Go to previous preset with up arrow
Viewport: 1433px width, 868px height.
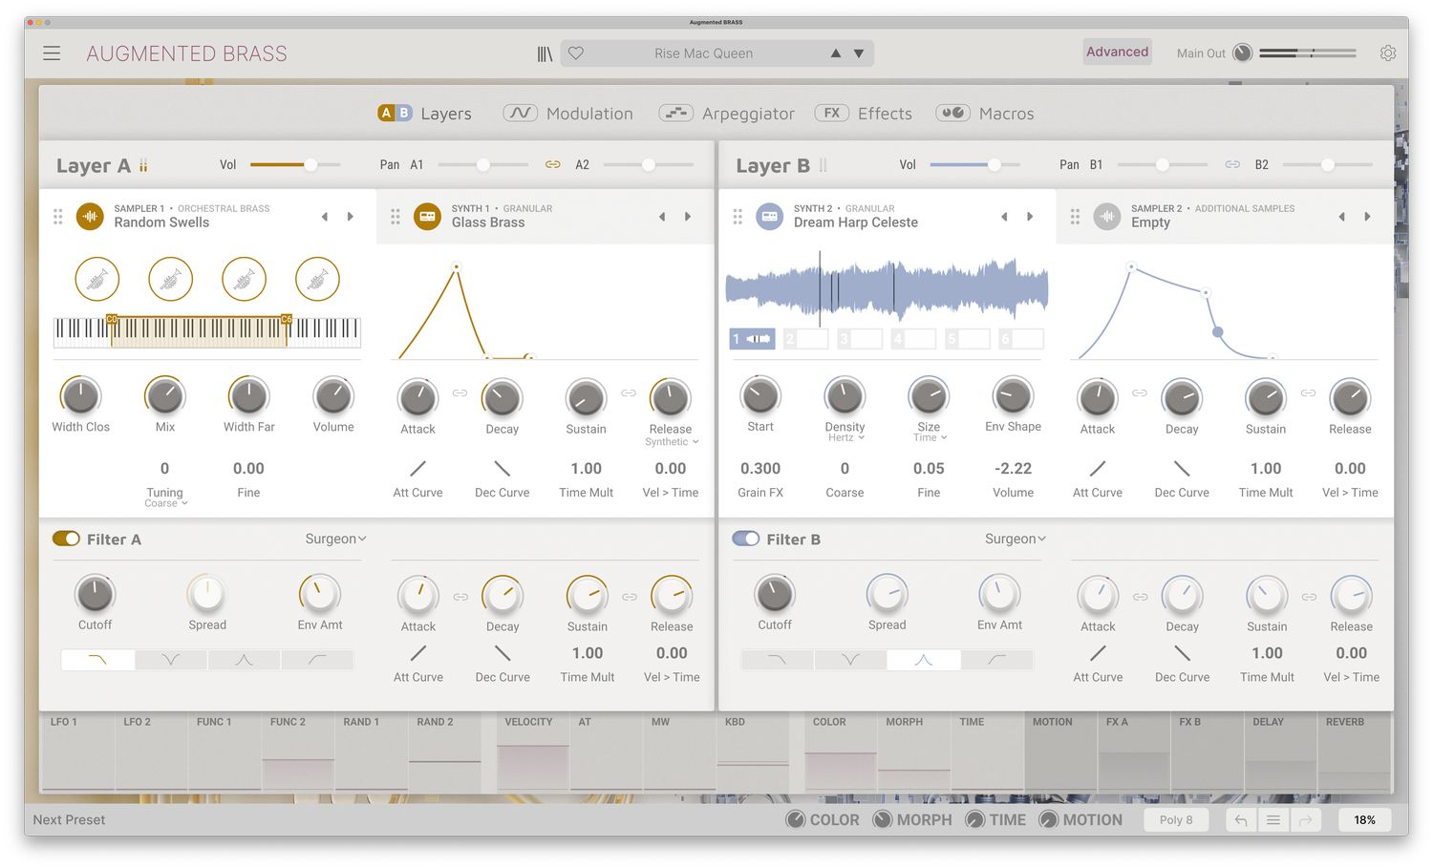click(x=836, y=53)
